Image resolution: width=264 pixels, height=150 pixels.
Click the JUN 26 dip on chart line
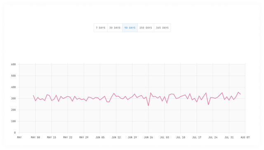(x=148, y=106)
